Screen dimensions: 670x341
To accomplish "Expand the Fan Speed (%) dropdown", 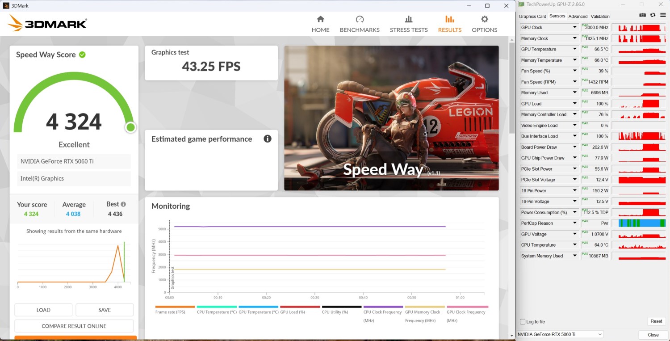I will [x=575, y=71].
